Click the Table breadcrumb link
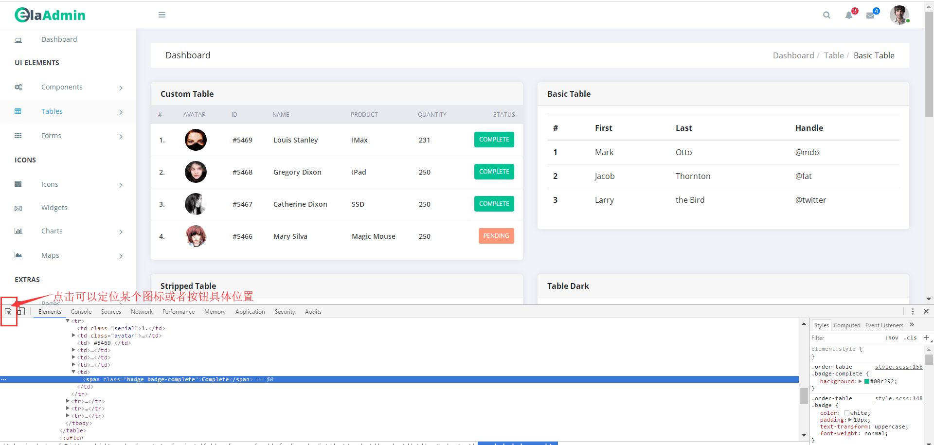The image size is (934, 445). tap(833, 55)
